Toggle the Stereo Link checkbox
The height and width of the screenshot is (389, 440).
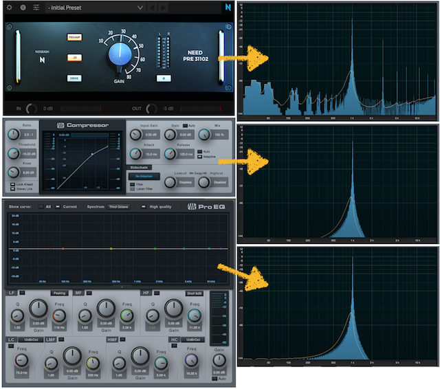12,189
